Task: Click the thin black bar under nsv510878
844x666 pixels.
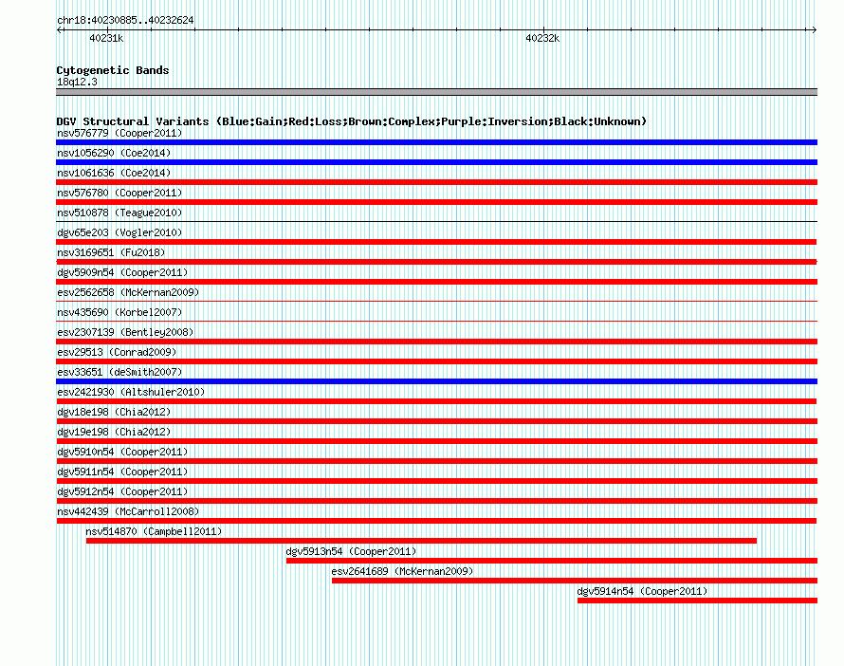Action: 436,221
